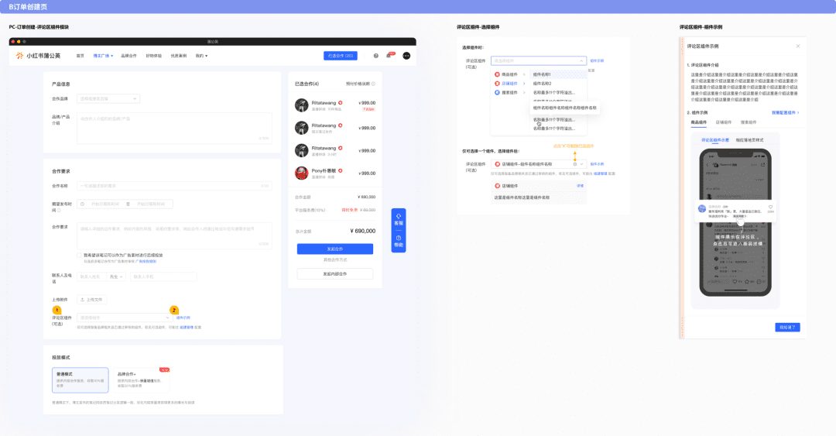
Task: Tick the 我希望该笔记可以作为广告素材 checkbox
Action: pyautogui.click(x=80, y=255)
